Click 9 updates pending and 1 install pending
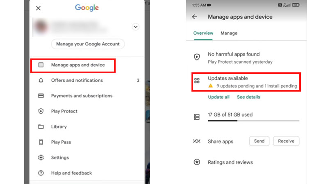Viewport: 328px width, 184px height. tap(257, 86)
